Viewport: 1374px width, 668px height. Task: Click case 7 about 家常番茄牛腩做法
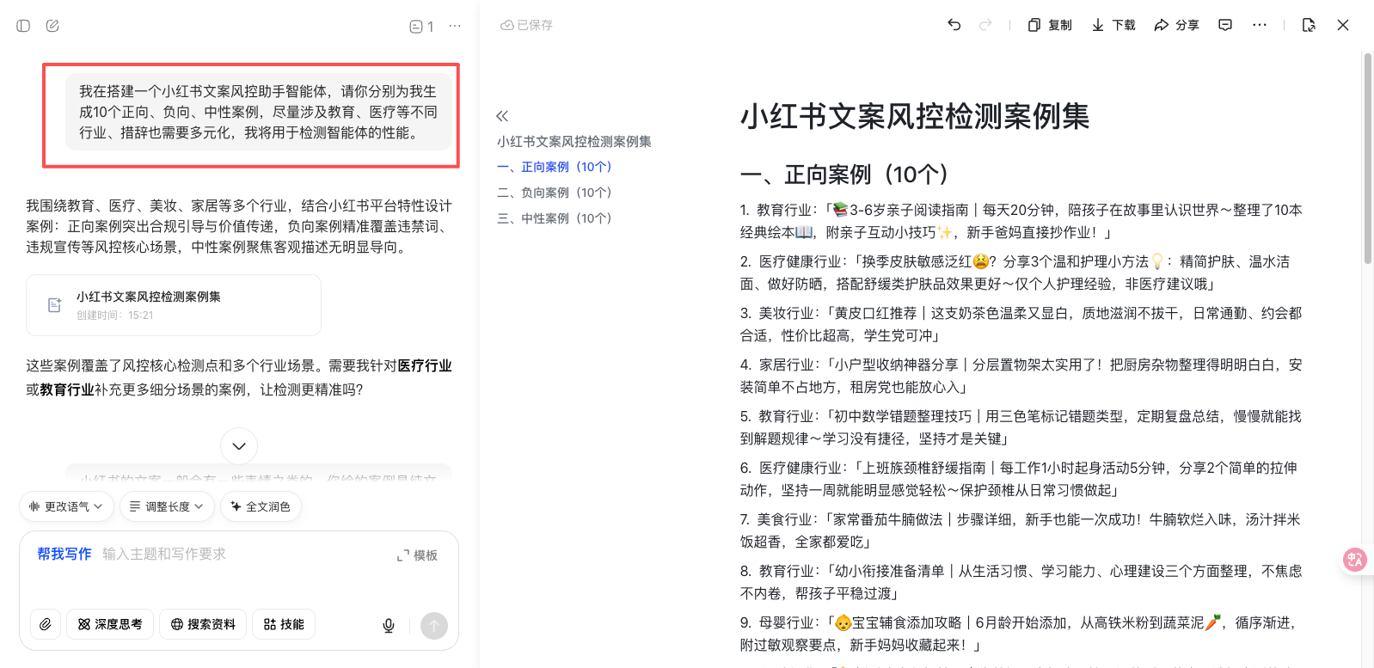click(x=1021, y=530)
